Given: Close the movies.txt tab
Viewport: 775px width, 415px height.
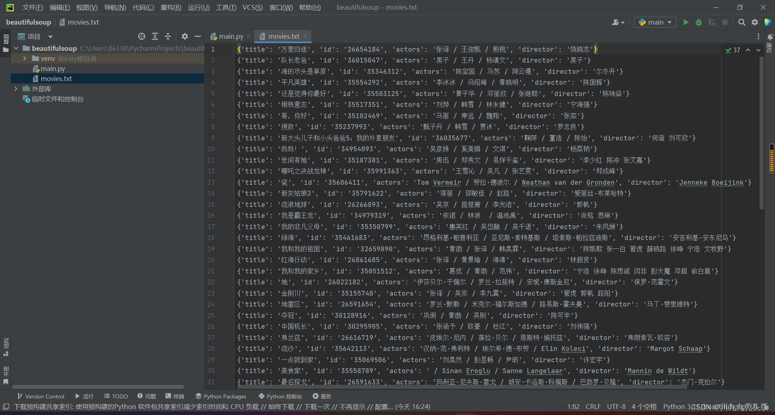Looking at the screenshot, I should point(305,36).
